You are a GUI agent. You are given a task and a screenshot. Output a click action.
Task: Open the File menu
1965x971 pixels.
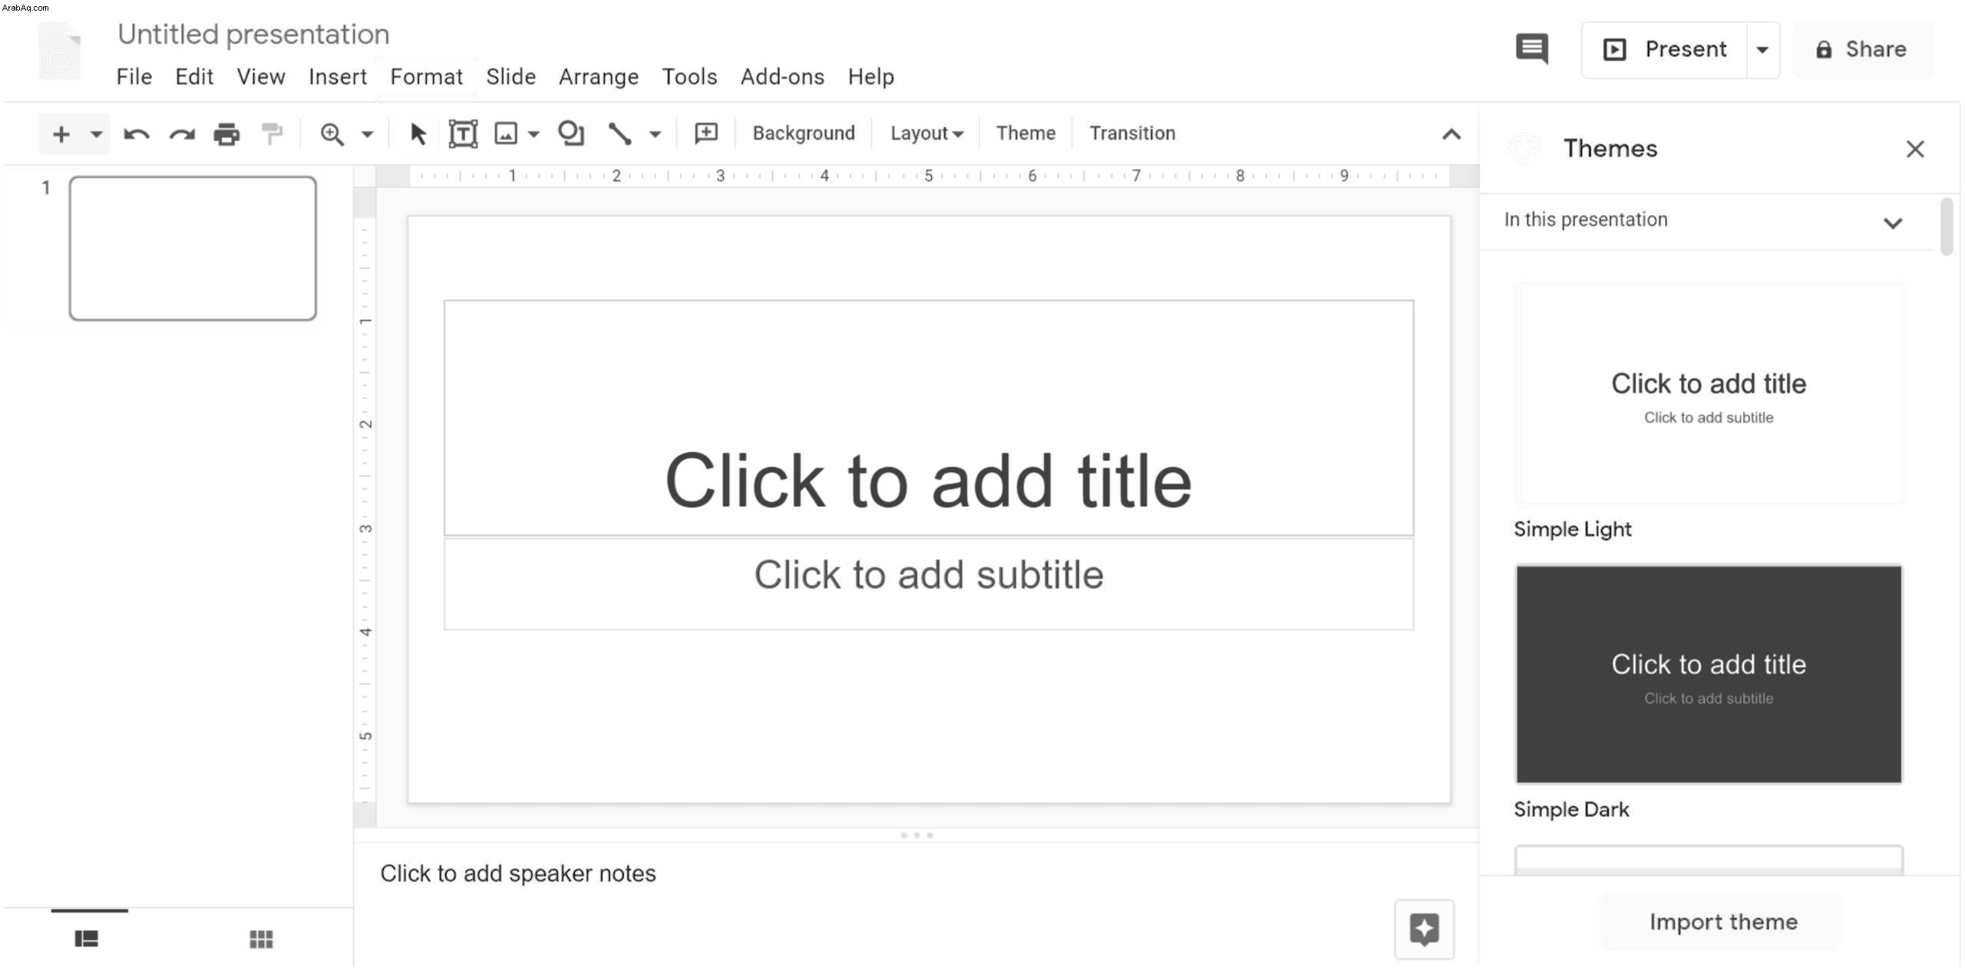(134, 77)
